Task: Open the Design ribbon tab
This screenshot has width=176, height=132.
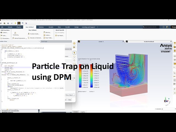Action: [x=76, y=27]
